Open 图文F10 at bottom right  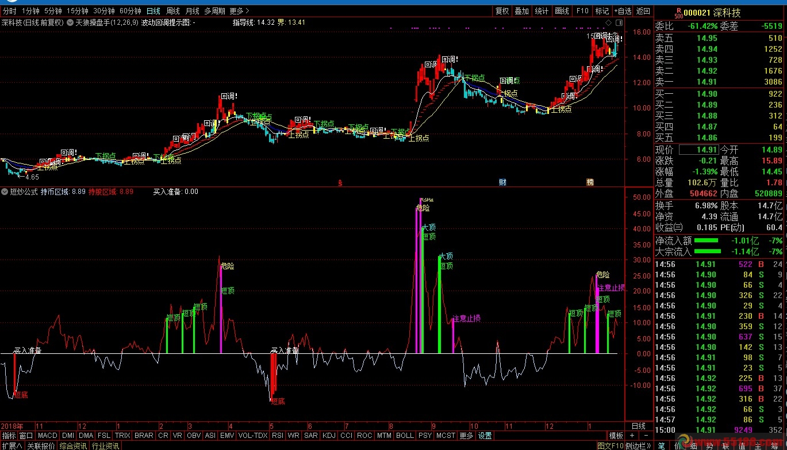pyautogui.click(x=610, y=445)
